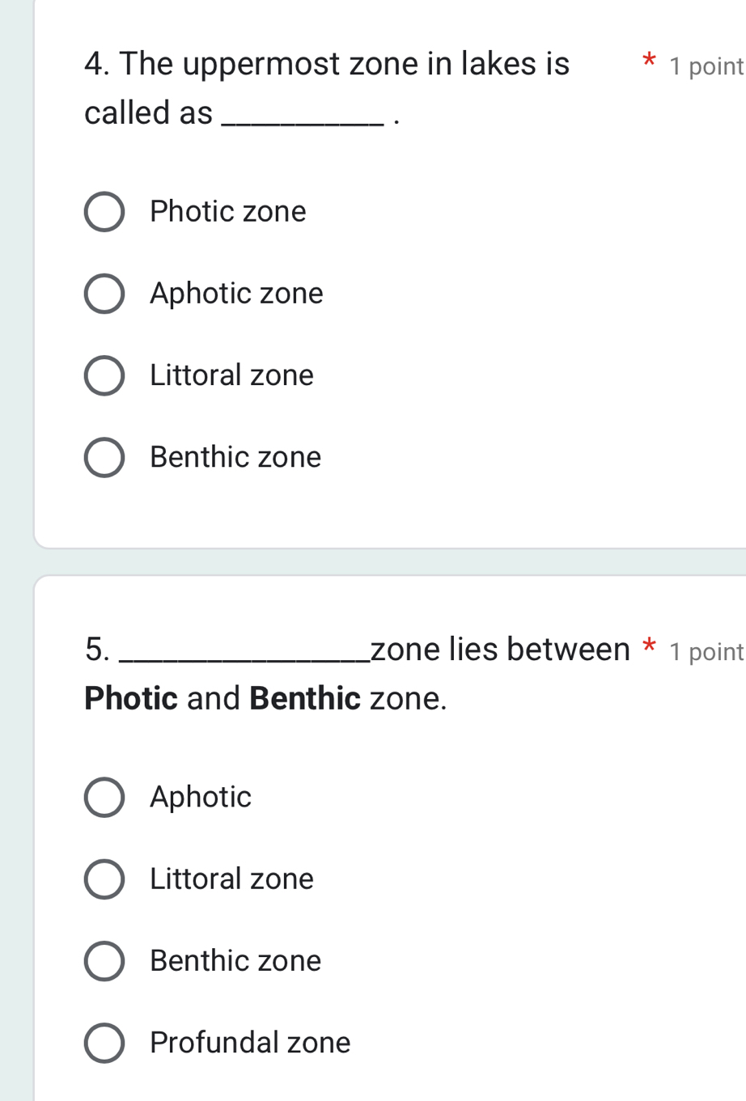Select the Aphotic zone option for question 4
746x1101 pixels.
tap(104, 294)
